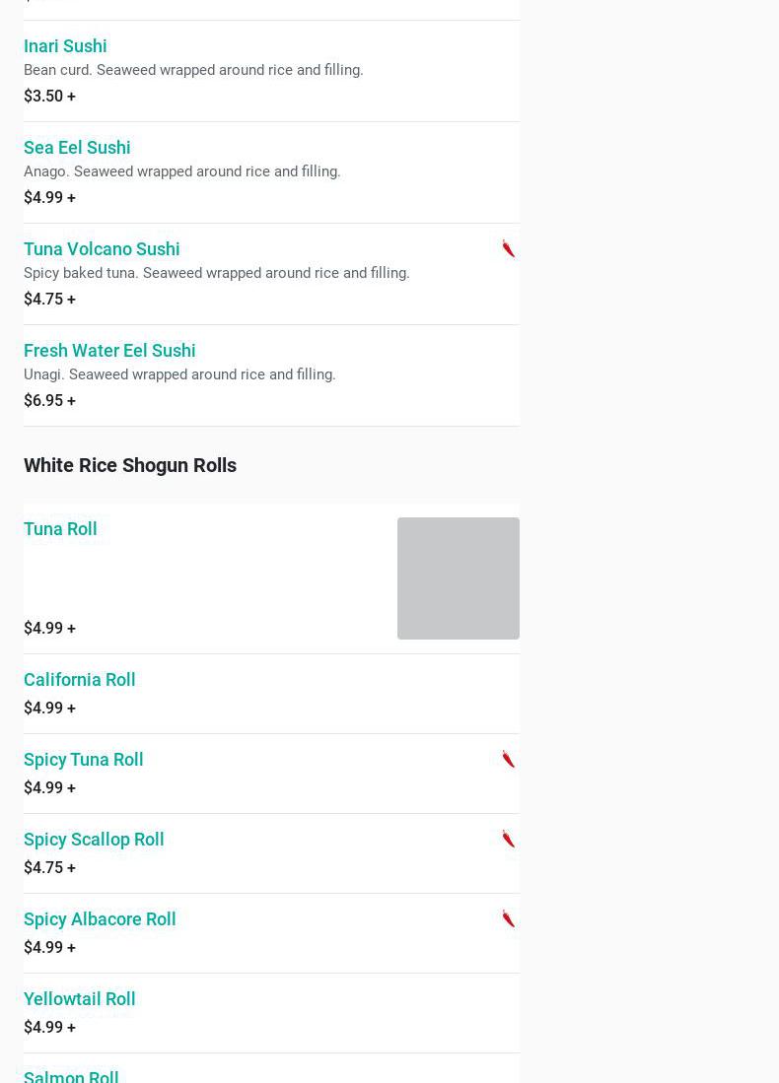This screenshot has width=779, height=1083.
Task: Open the Salmon Roll item
Action: 71,1076
